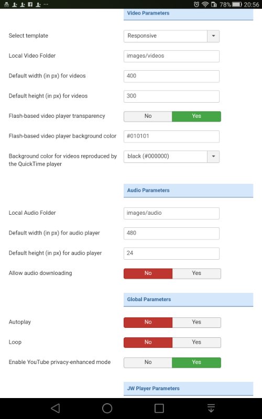
Task: Tap the Android home circle icon
Action: click(x=107, y=408)
